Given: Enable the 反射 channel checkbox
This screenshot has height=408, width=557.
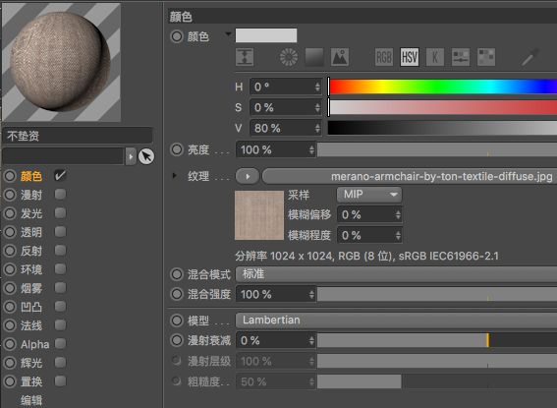Looking at the screenshot, I should point(60,250).
